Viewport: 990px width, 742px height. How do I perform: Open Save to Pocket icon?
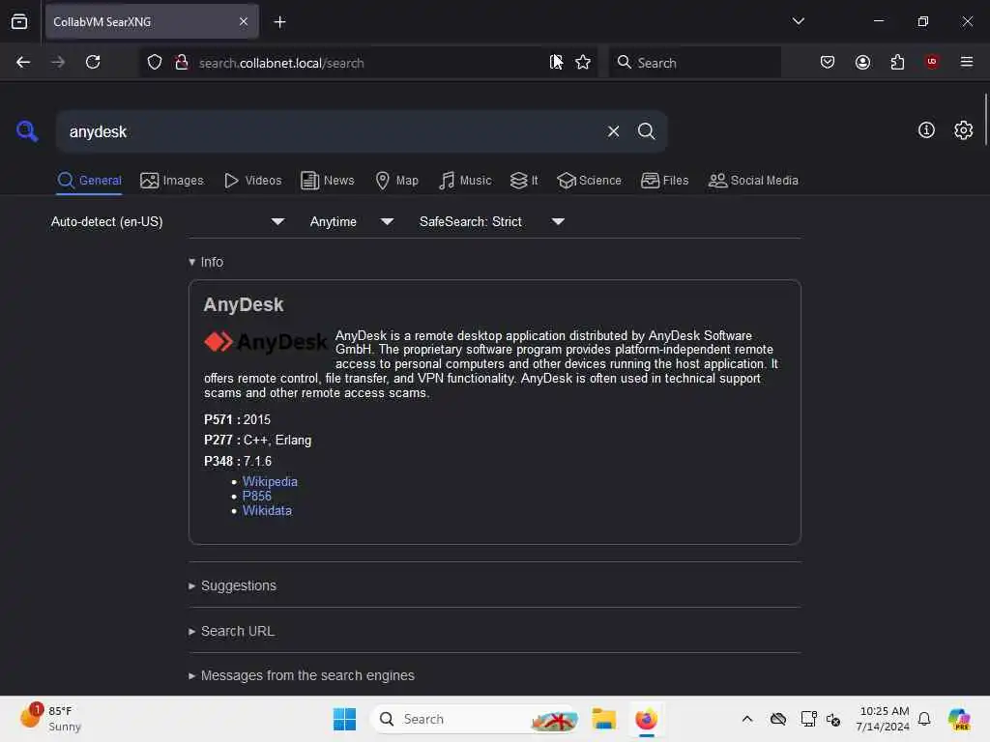(828, 62)
